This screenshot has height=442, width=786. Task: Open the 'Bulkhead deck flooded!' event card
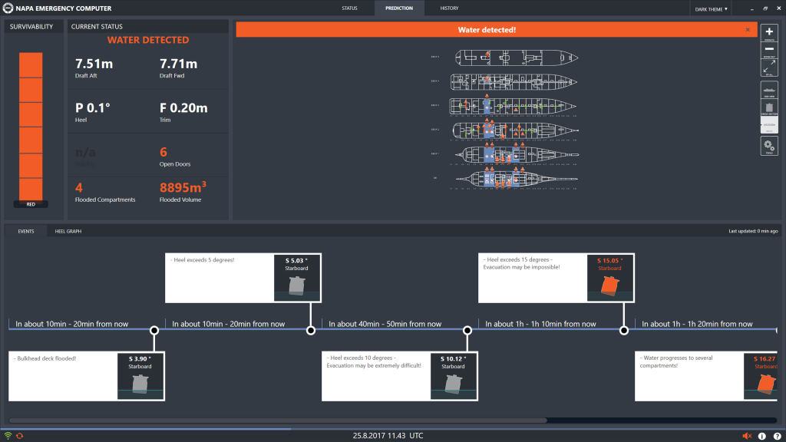pos(87,376)
